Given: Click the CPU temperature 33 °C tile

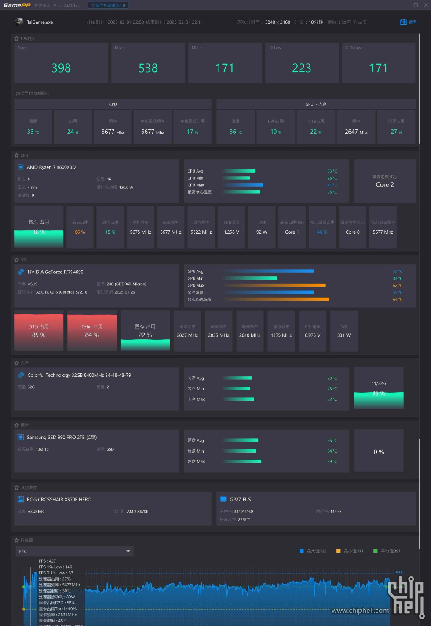Looking at the screenshot, I should [x=33, y=127].
